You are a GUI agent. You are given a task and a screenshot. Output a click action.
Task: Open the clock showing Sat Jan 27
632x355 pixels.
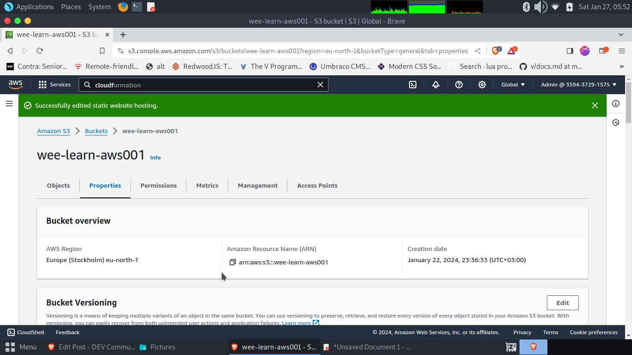pyautogui.click(x=604, y=7)
